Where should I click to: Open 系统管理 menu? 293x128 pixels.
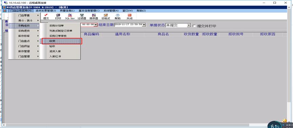[x=111, y=10]
